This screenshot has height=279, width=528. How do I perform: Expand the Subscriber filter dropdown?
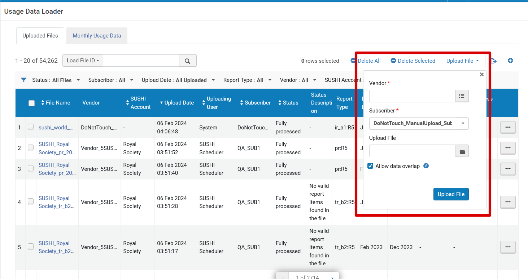(x=111, y=80)
